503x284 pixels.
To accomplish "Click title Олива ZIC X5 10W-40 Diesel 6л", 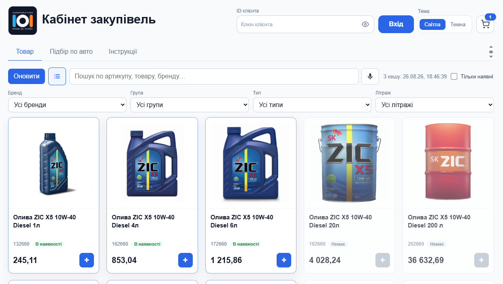I will pos(242,221).
